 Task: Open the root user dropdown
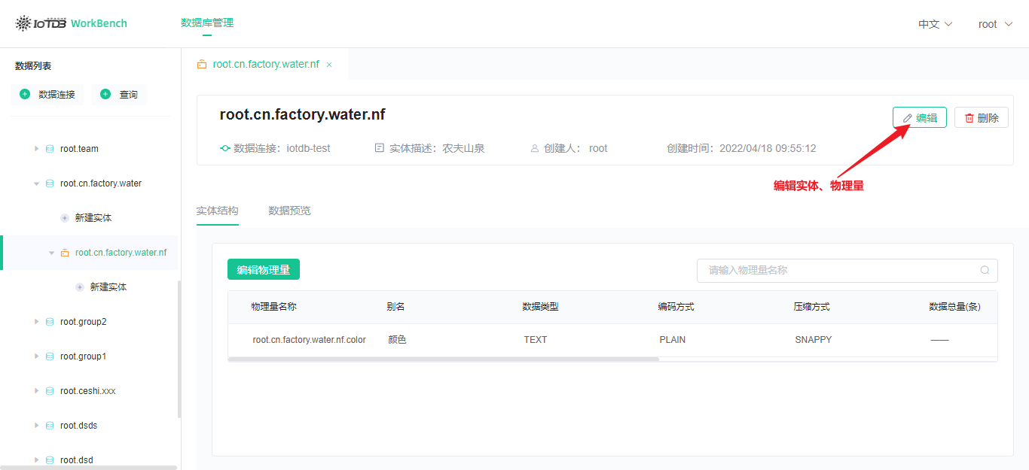coord(994,23)
